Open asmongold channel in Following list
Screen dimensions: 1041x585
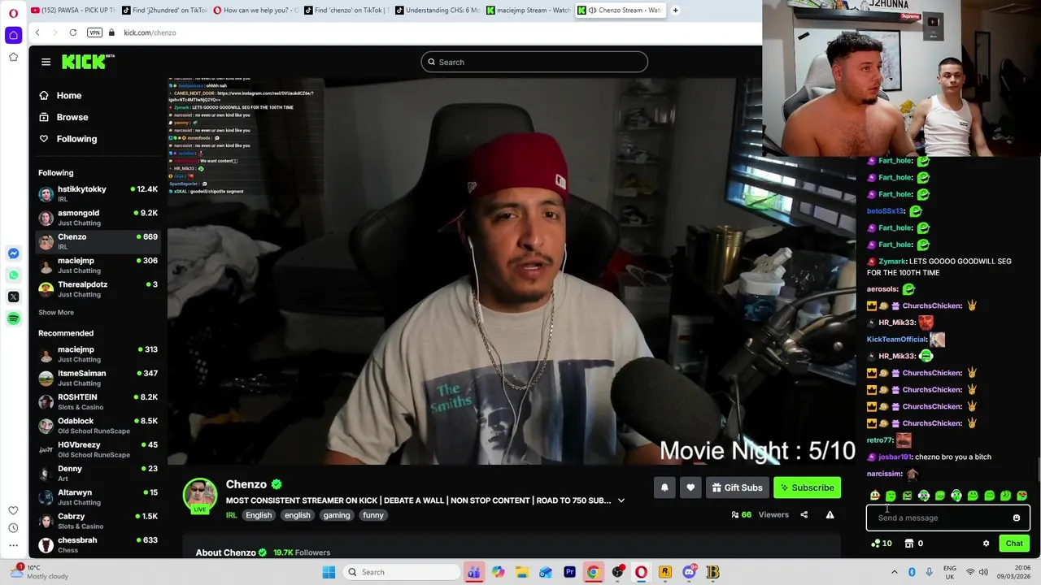[98, 218]
